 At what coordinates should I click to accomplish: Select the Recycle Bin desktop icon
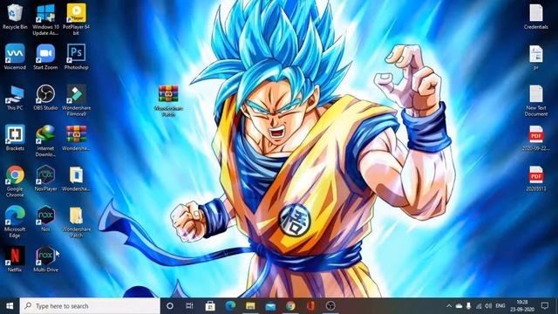coord(15,17)
